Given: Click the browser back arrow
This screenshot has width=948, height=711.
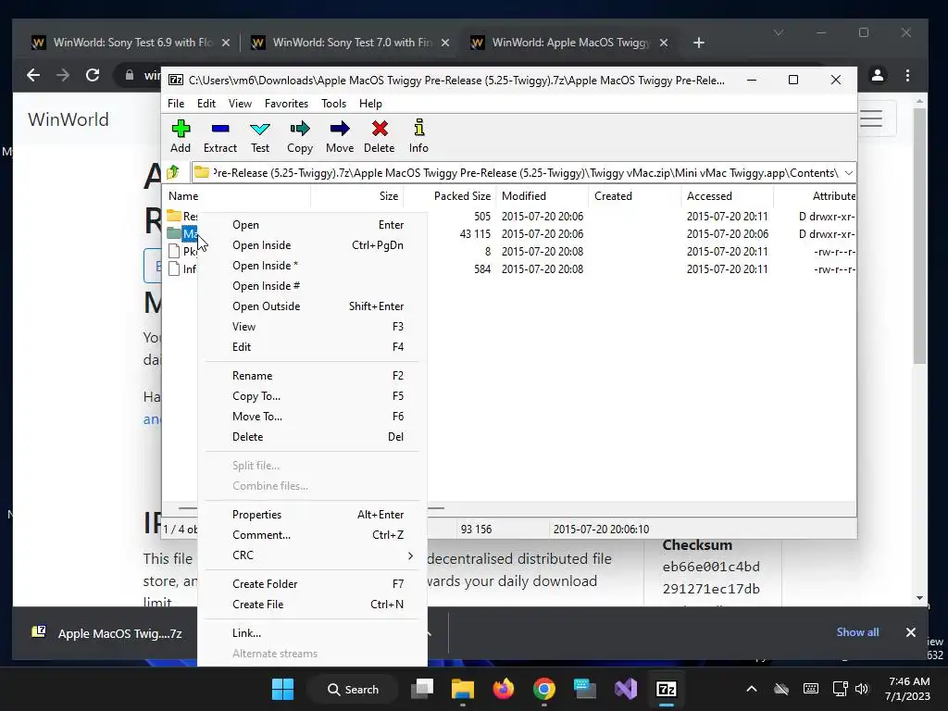Looking at the screenshot, I should pyautogui.click(x=33, y=75).
